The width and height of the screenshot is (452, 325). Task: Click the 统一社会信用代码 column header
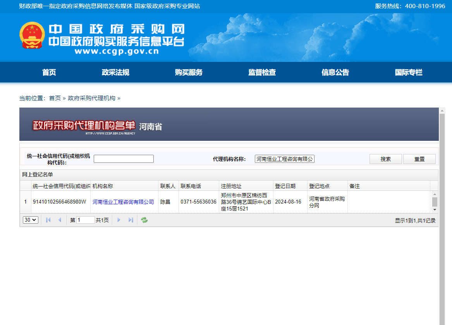[x=61, y=186]
